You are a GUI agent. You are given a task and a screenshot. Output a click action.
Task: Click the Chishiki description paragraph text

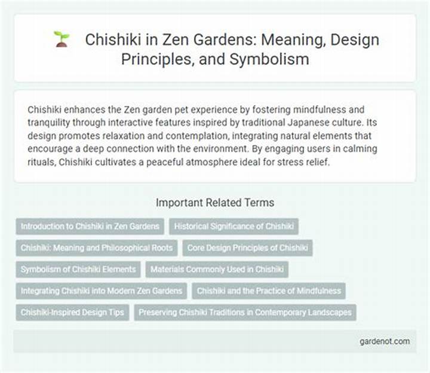point(202,136)
